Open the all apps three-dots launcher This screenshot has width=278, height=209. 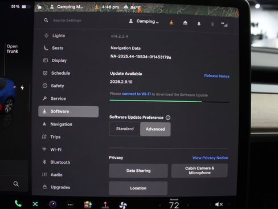[x=70, y=205]
